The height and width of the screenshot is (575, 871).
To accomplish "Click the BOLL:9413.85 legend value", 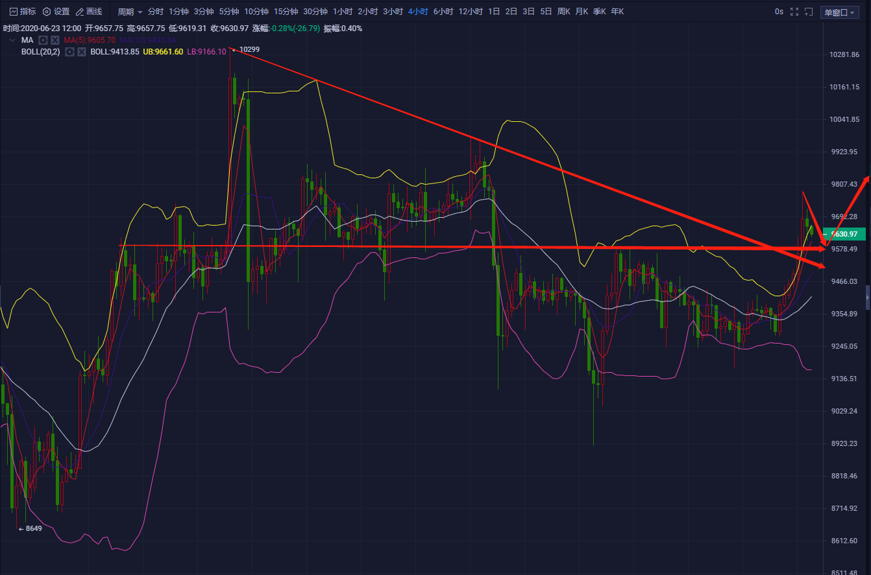I will tap(115, 52).
